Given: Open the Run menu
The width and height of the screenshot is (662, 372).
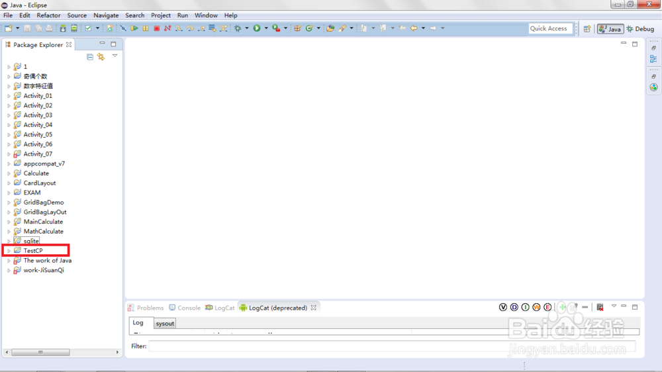Looking at the screenshot, I should coord(183,15).
